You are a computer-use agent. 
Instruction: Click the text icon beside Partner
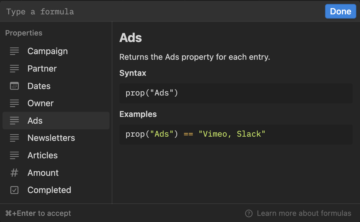click(x=14, y=68)
